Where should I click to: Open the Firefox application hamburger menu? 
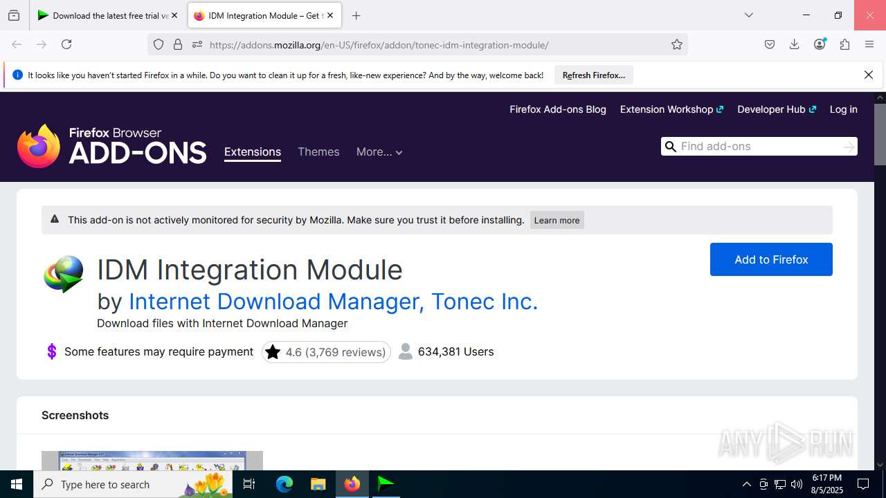click(869, 44)
